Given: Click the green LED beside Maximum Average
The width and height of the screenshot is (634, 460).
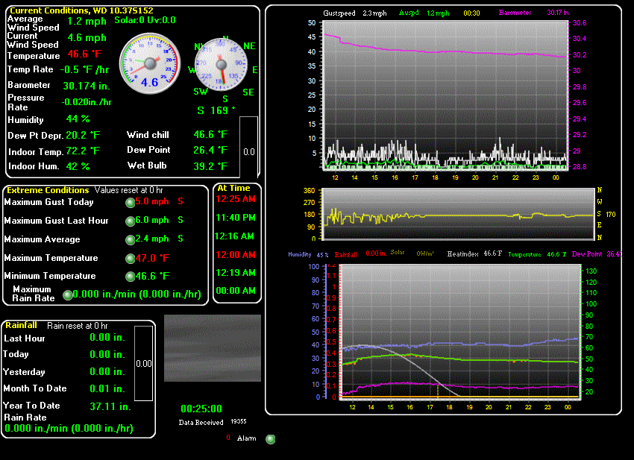Looking at the screenshot, I should click(130, 239).
